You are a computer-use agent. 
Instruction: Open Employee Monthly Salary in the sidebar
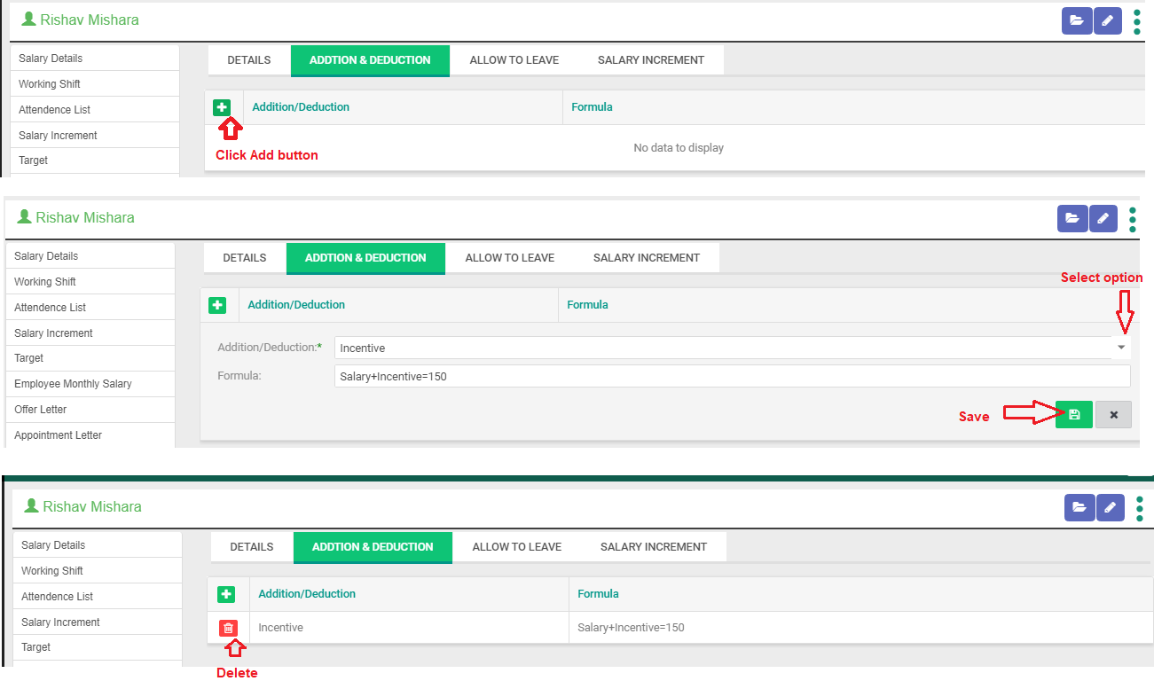[x=73, y=384]
